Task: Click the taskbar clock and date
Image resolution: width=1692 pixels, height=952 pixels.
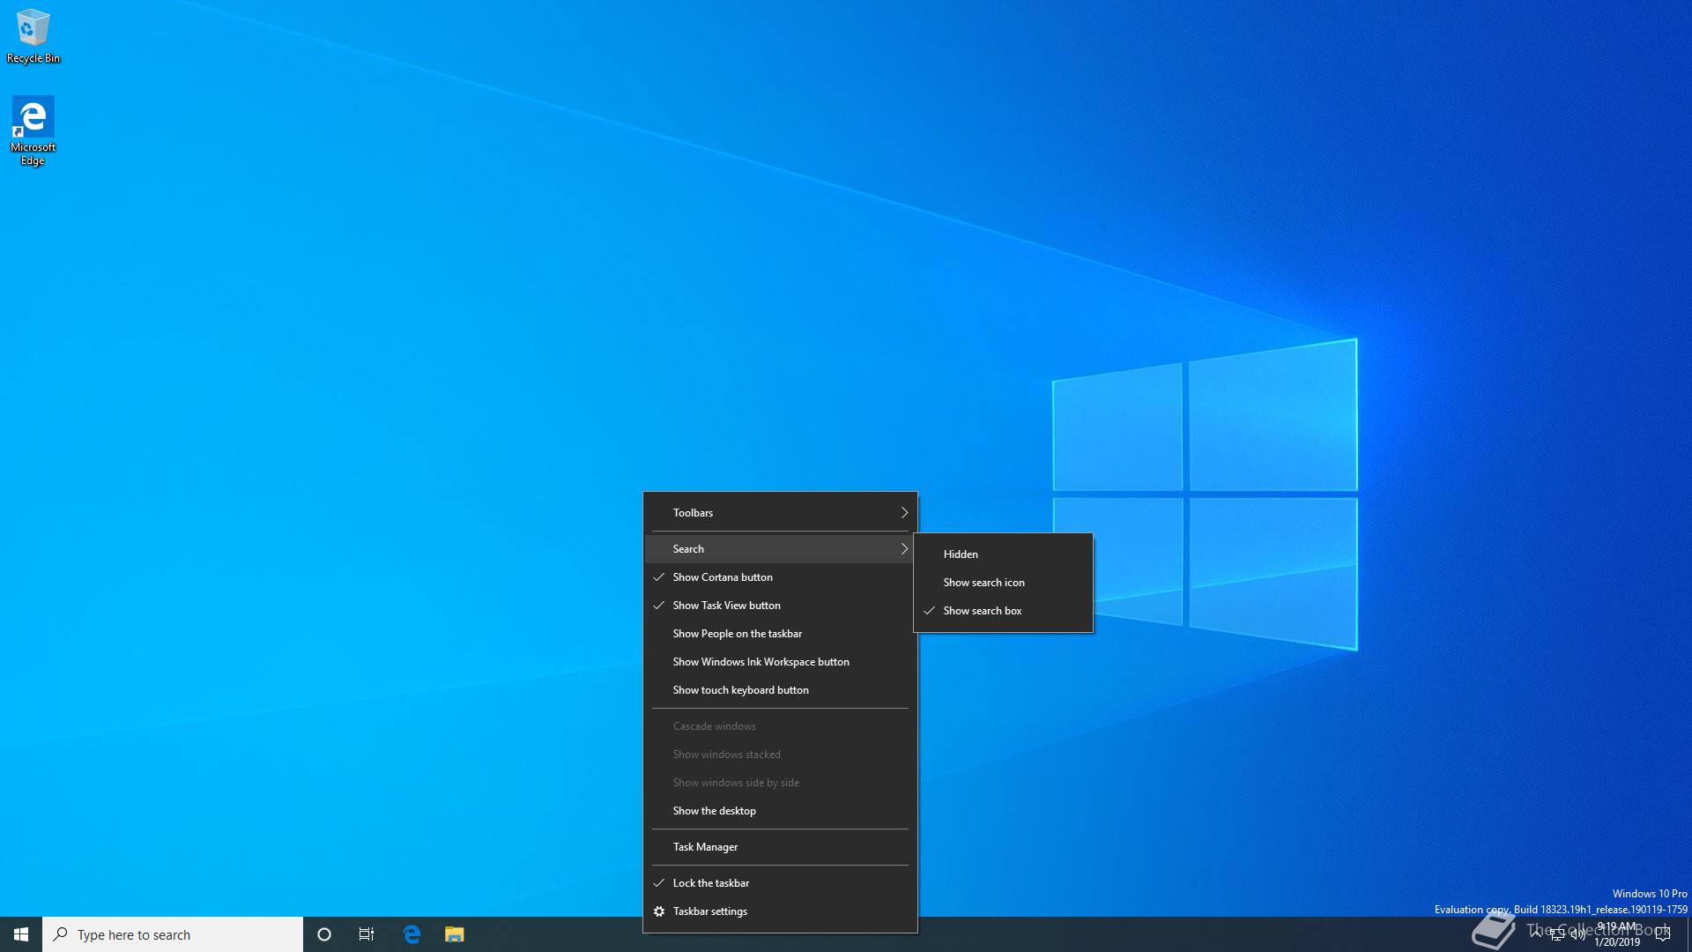Action: 1617,934
